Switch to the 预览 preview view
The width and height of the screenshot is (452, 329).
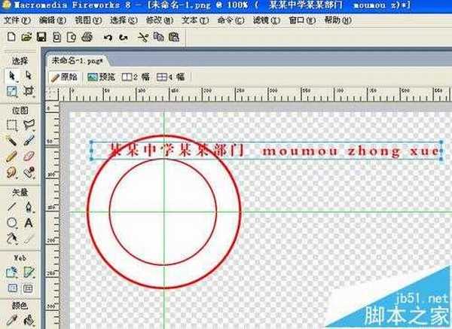click(101, 76)
